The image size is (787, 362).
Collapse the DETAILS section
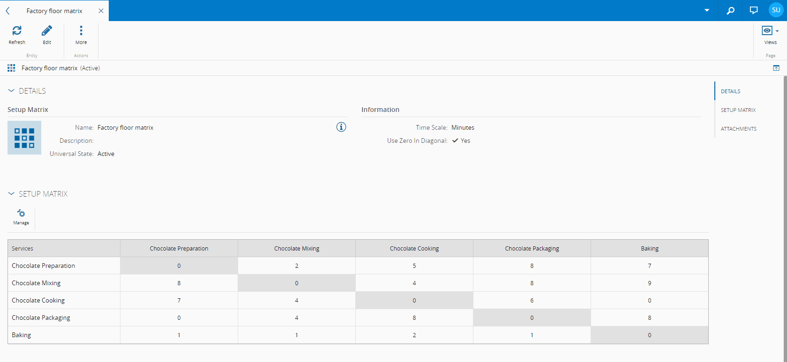(11, 91)
